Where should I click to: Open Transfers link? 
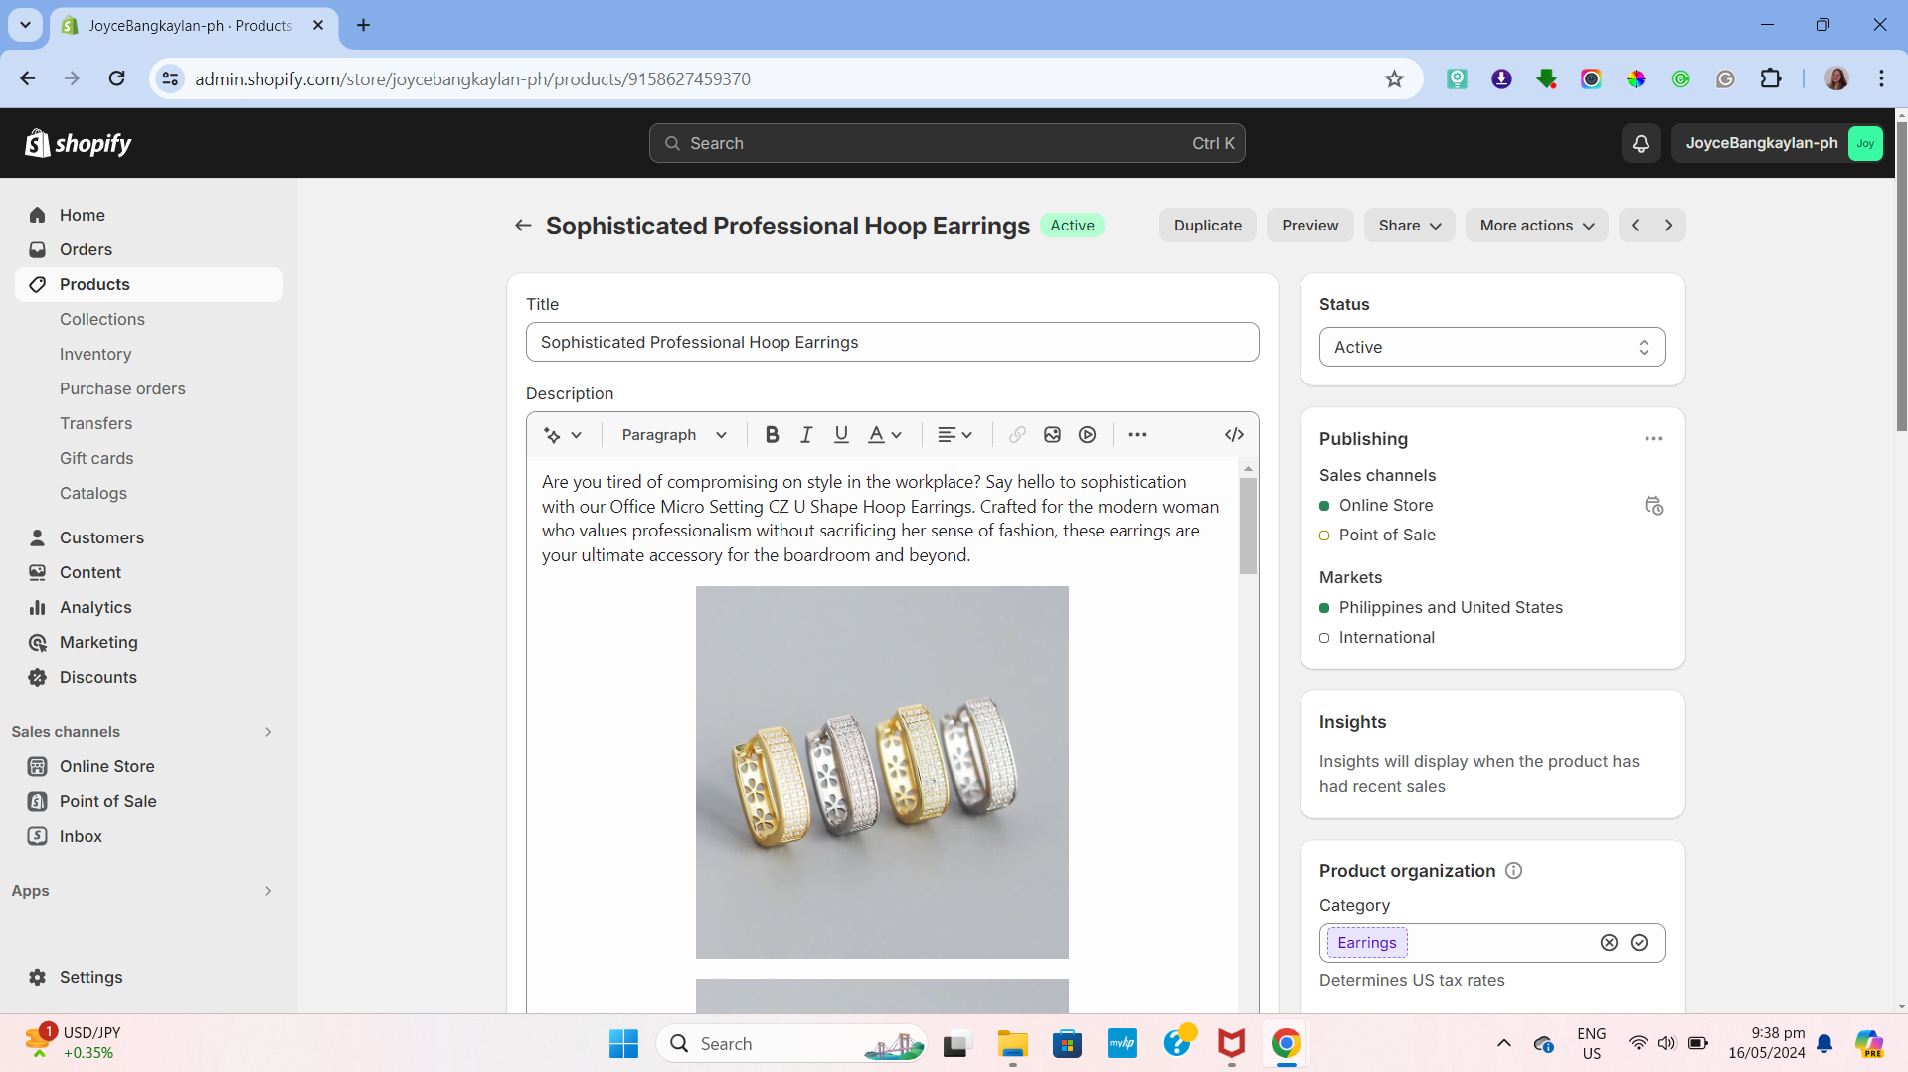pyautogui.click(x=95, y=423)
